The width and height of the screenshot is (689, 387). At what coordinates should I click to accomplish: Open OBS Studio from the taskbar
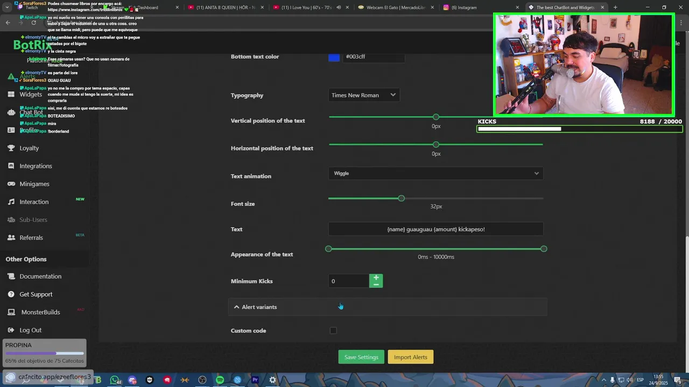point(202,380)
